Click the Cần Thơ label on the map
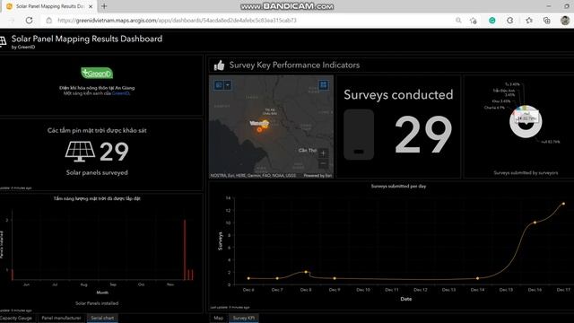Viewport: 574px width, 323px height. pyautogui.click(x=308, y=150)
